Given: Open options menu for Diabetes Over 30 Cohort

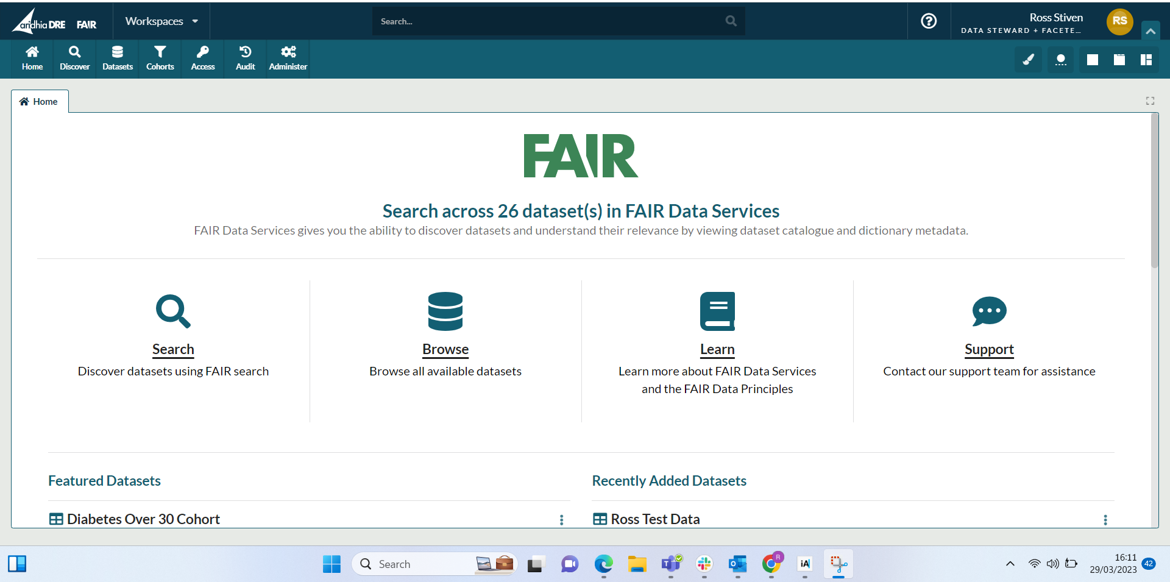Looking at the screenshot, I should tap(561, 520).
